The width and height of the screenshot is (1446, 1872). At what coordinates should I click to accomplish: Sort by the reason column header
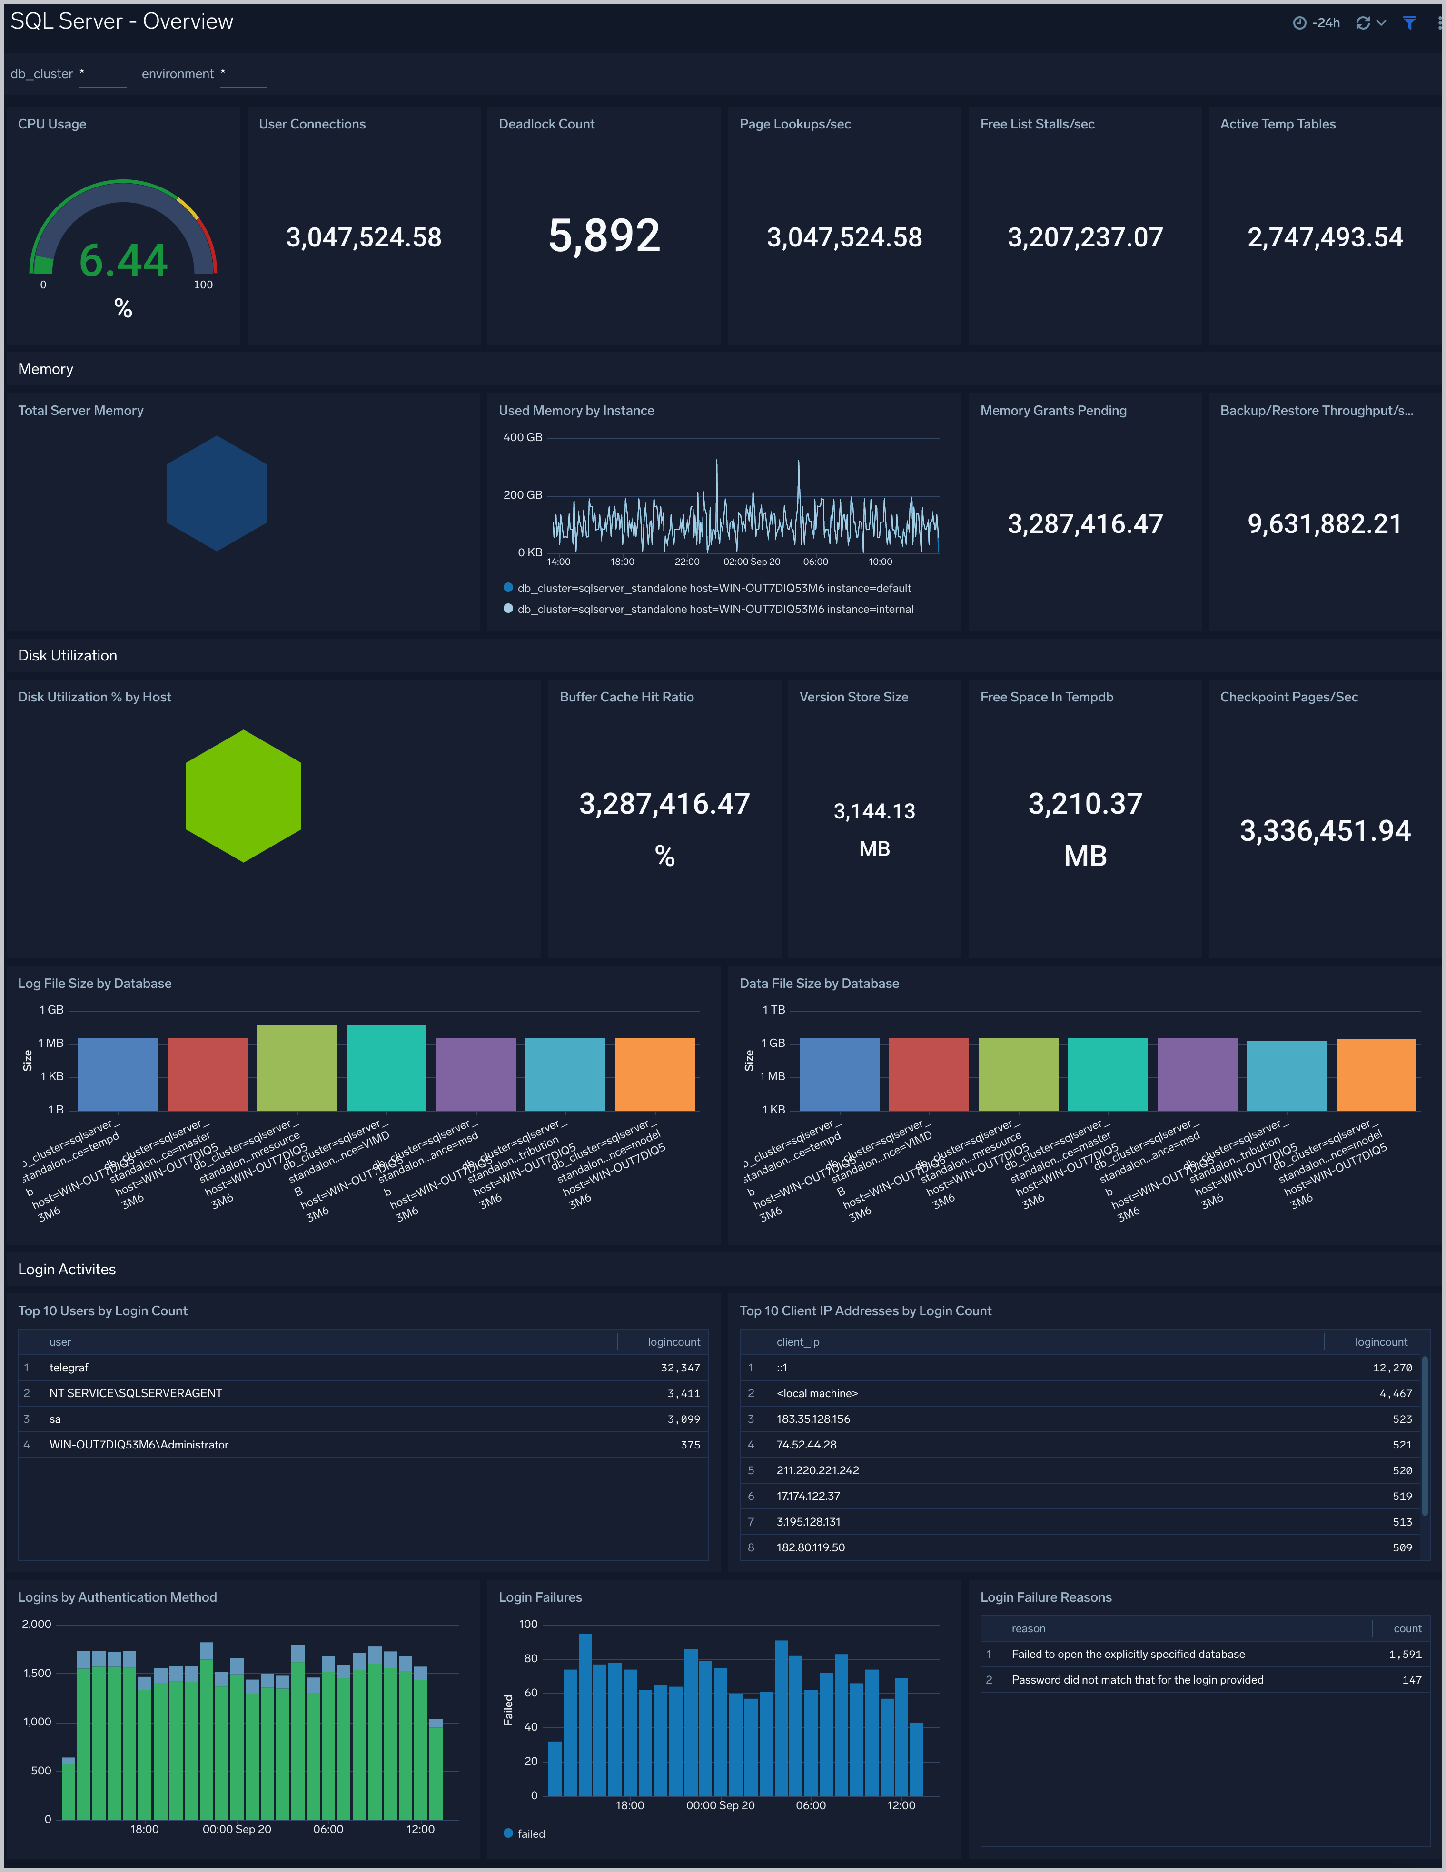pos(1028,1628)
